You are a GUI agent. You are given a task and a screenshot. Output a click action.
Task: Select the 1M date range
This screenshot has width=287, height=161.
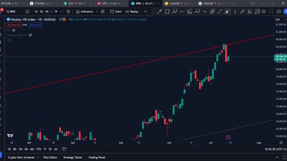pos(20,149)
